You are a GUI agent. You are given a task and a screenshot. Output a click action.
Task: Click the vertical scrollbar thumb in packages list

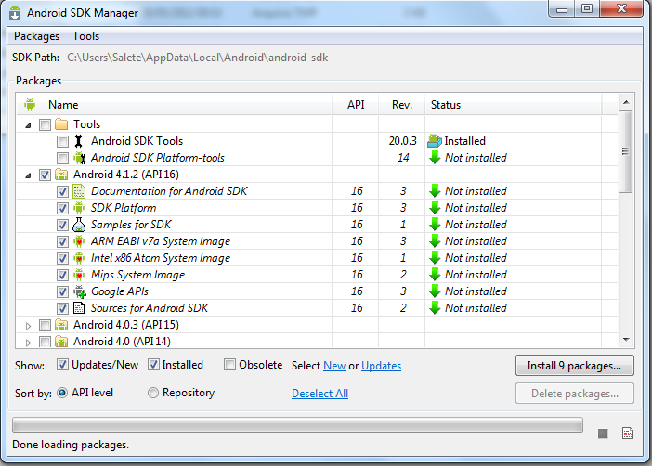(625, 151)
